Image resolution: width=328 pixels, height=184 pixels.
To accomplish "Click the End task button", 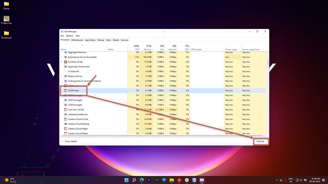I will click(x=260, y=141).
